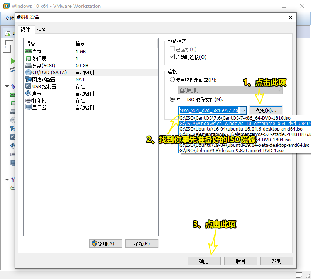The image size is (311, 279).
Task: Pick CentOS-7-x86_64-DVD-1810.iso from list
Action: coord(245,118)
